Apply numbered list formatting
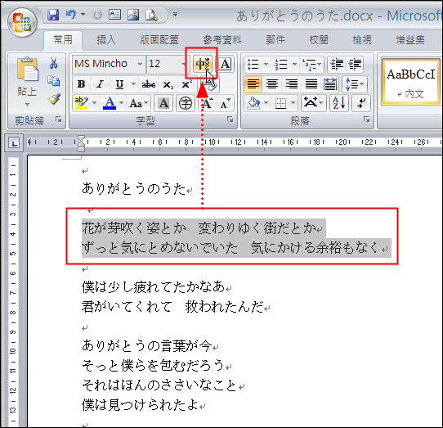The height and width of the screenshot is (428, 443). pos(281,64)
